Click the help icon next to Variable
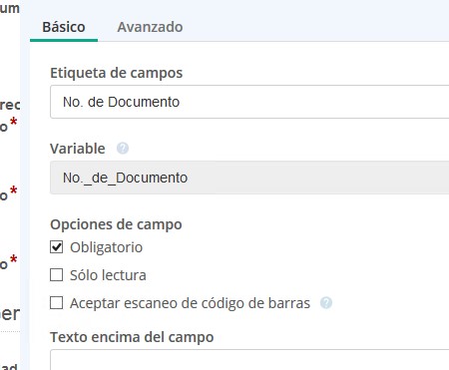449x370 pixels. coord(123,149)
